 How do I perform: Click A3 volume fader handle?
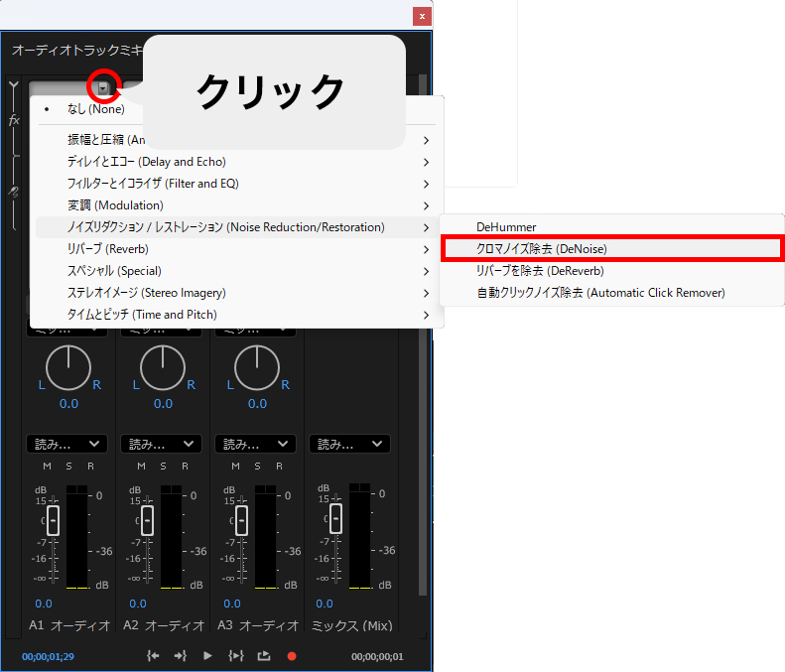pyautogui.click(x=241, y=521)
